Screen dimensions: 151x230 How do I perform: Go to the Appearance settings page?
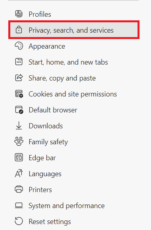point(74,46)
